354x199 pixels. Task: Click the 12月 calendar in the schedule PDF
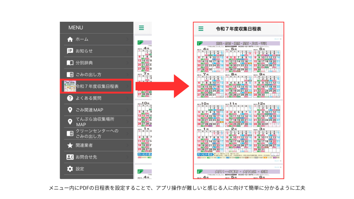(x=267, y=114)
